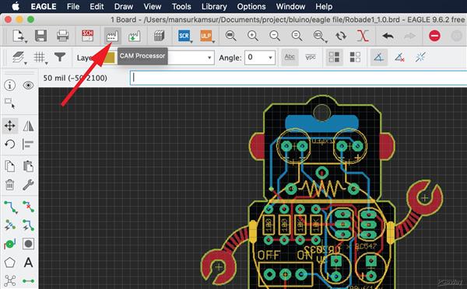This screenshot has width=467, height=289.
Task: Click the Undo arrow button
Action: [388, 36]
